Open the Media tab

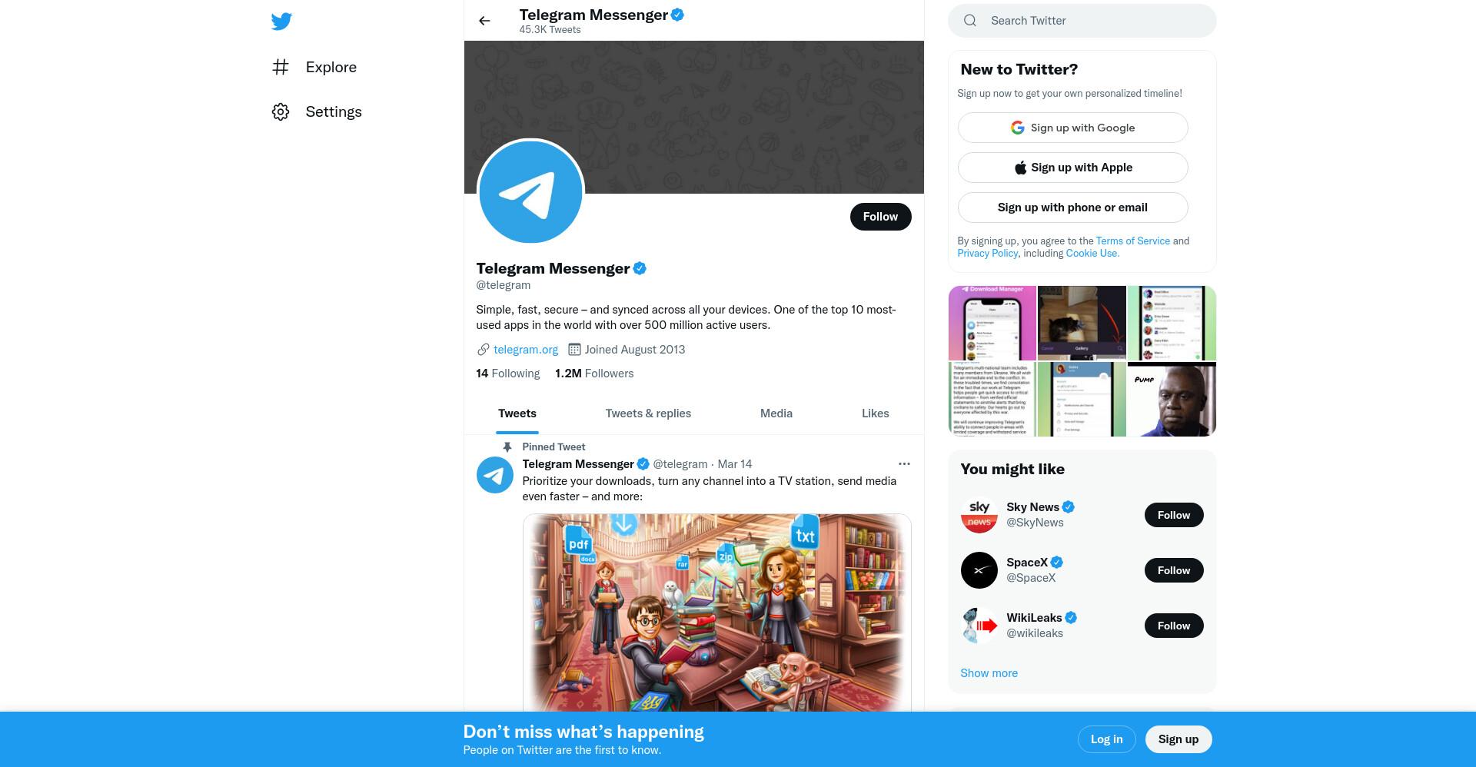click(776, 413)
